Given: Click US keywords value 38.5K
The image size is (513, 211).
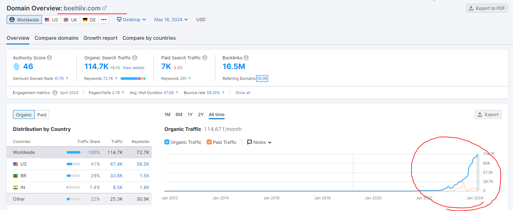Looking at the screenshot, I should [143, 164].
